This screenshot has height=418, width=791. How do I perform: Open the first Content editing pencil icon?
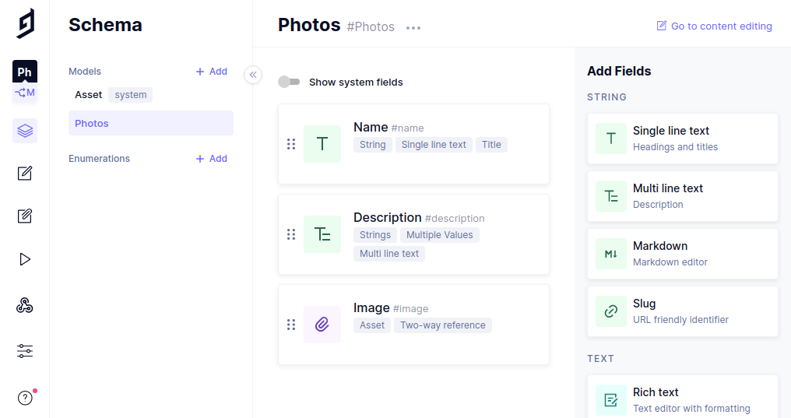tap(25, 174)
